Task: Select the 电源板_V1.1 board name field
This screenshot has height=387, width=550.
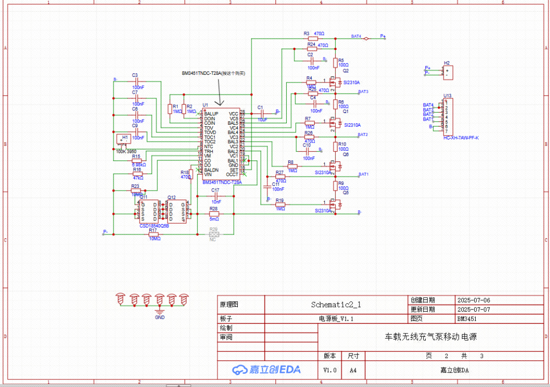Action: pyautogui.click(x=336, y=319)
